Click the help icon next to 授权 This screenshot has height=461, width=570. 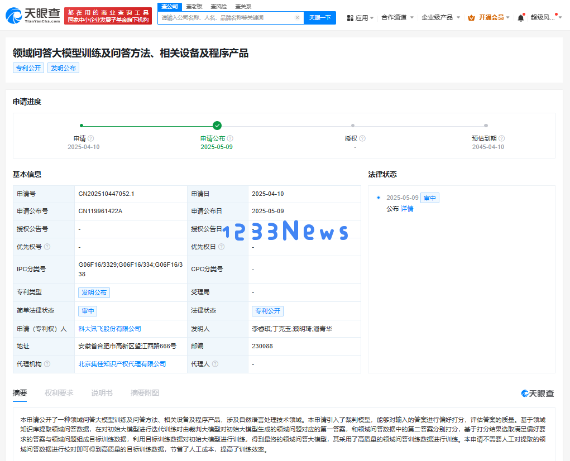362,138
